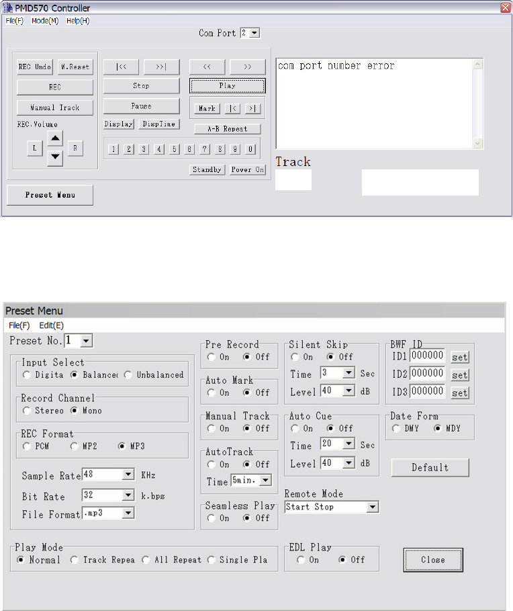Click number key 3 on keypad
This screenshot has width=513, height=611.
coord(144,149)
